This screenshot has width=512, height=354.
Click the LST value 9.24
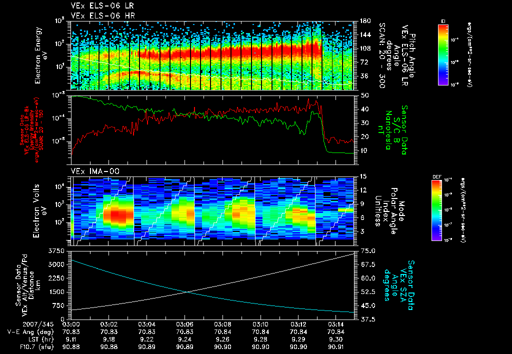(x=185, y=339)
